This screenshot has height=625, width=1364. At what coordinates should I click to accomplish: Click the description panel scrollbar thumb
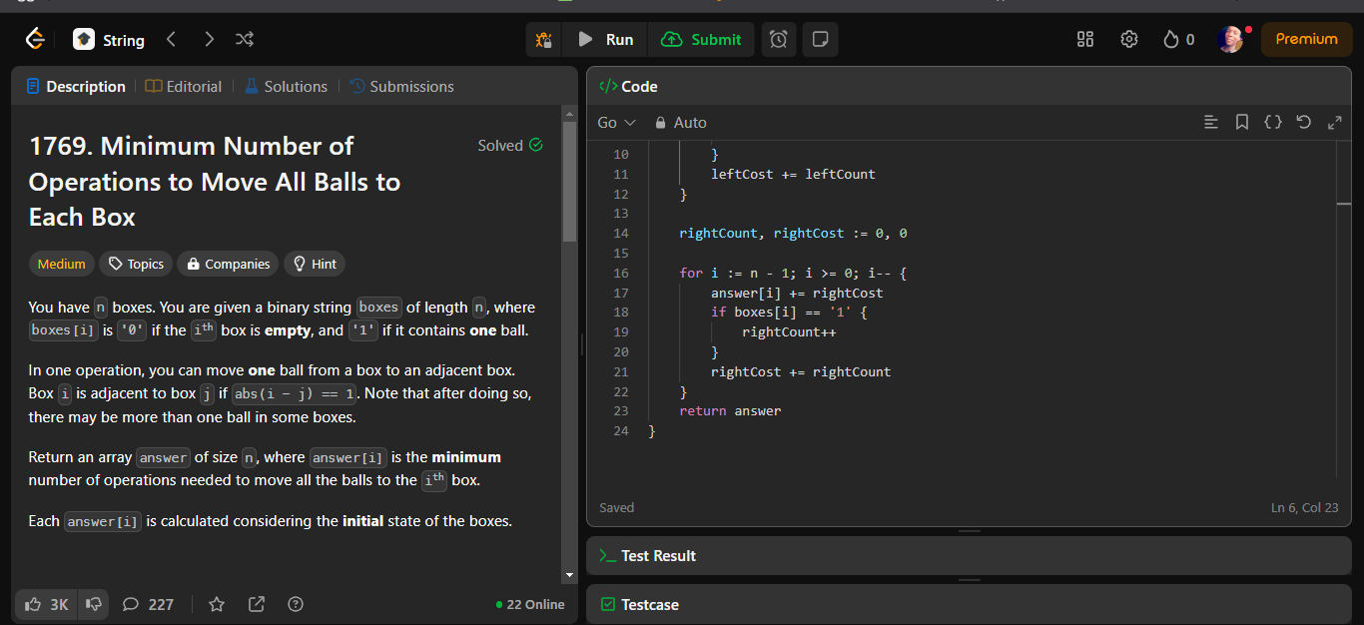[x=569, y=182]
